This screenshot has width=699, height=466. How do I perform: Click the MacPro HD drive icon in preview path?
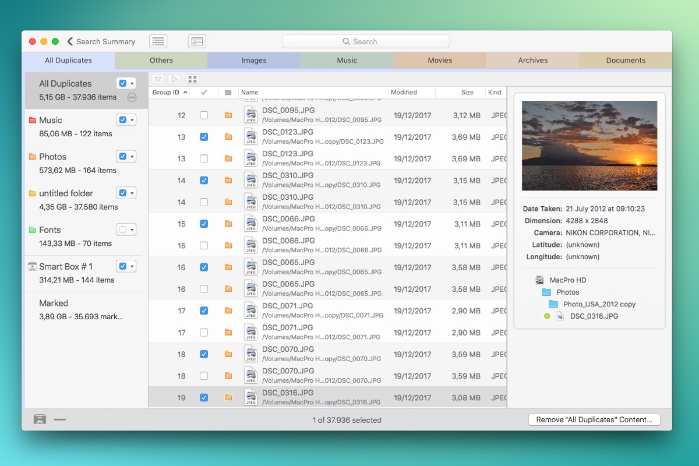point(539,280)
